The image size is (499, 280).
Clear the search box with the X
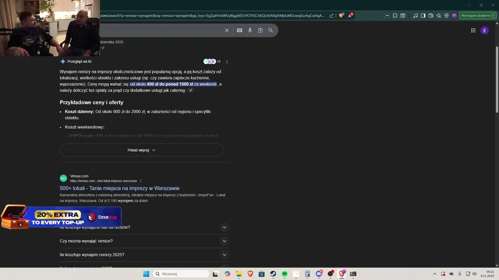(x=227, y=30)
